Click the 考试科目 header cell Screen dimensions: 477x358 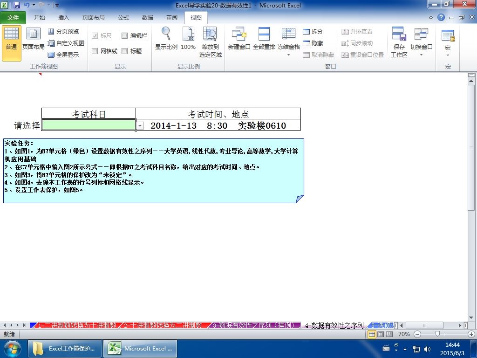(89, 114)
